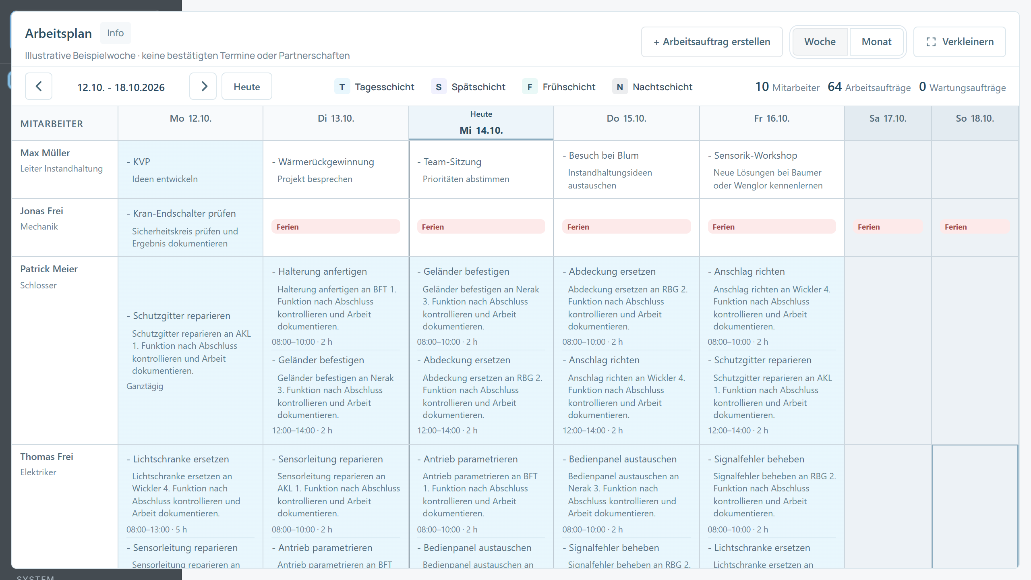
Task: Open the Team-Sitzung entry
Action: click(x=481, y=170)
